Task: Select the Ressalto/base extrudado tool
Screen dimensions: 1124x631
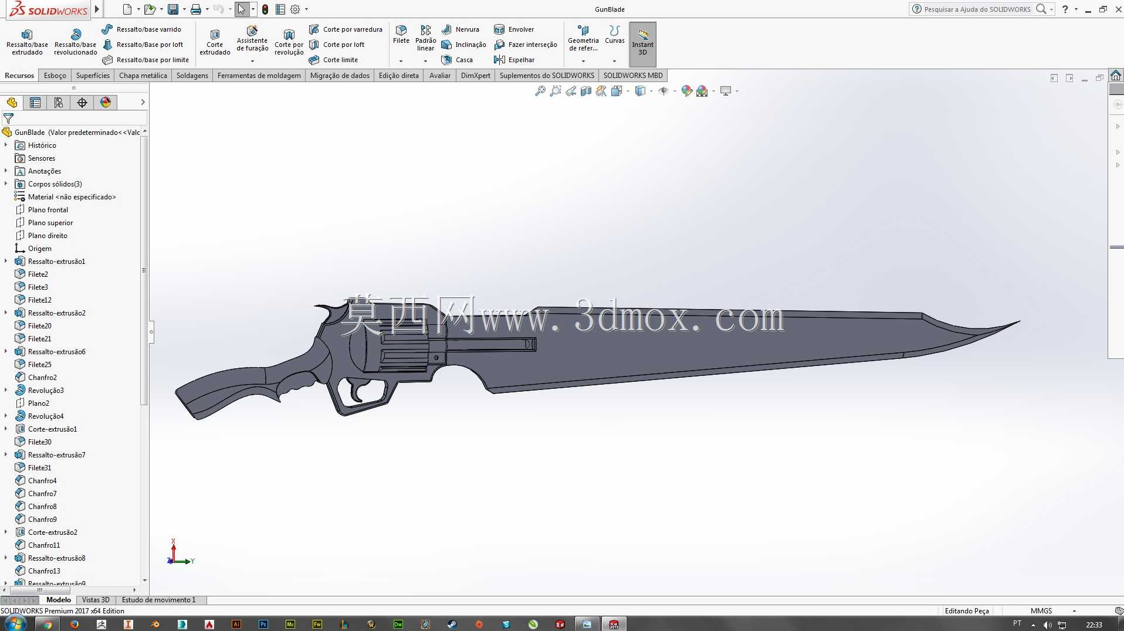Action: pyautogui.click(x=27, y=42)
